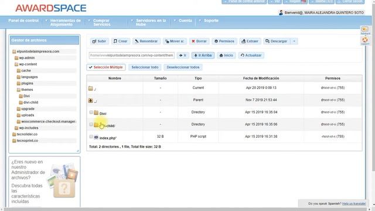Open wp-includes folder in tree
Image resolution: width=375 pixels, height=211 pixels.
tap(29, 128)
